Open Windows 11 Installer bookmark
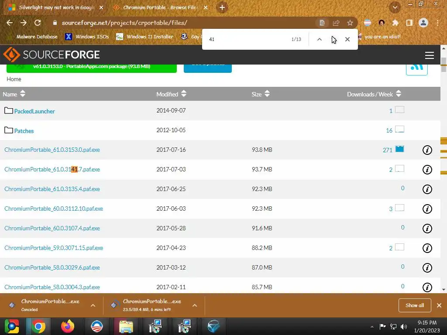This screenshot has height=335, width=447. click(145, 37)
